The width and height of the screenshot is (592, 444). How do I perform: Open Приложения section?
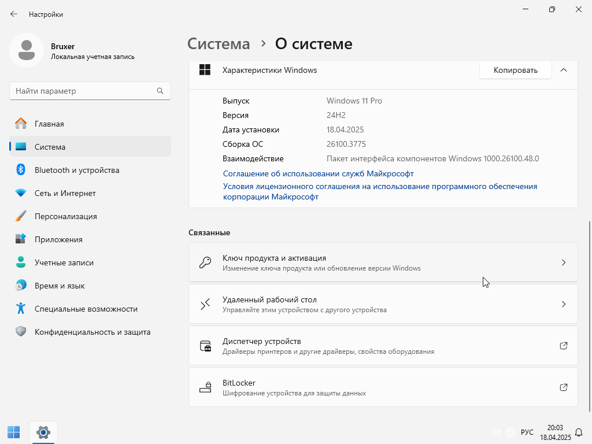tap(90, 239)
